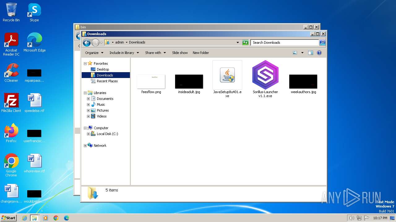This screenshot has height=222, width=396.
Task: Change the view with the views icon
Action: click(x=295, y=53)
